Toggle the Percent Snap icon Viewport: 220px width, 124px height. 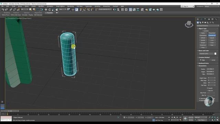pos(88,10)
